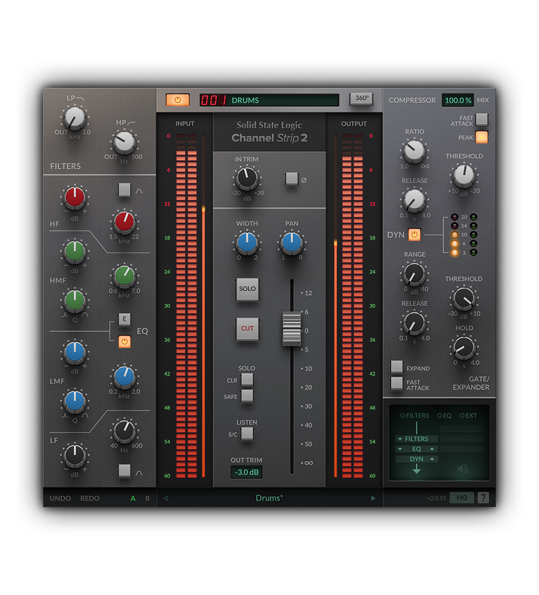Open next preset with right arrow
Screen dimensions: 539x595
tap(373, 498)
